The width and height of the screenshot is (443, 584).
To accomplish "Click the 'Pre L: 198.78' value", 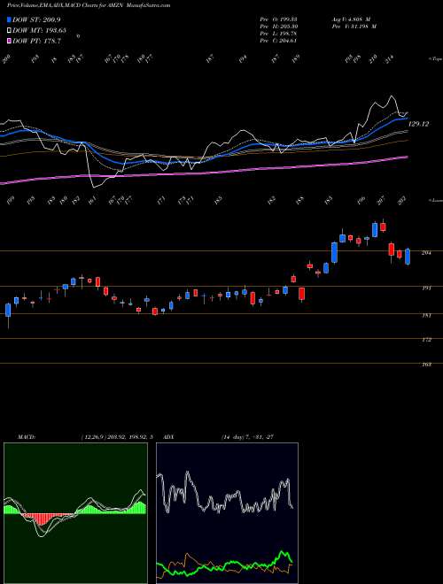I will point(278,34).
